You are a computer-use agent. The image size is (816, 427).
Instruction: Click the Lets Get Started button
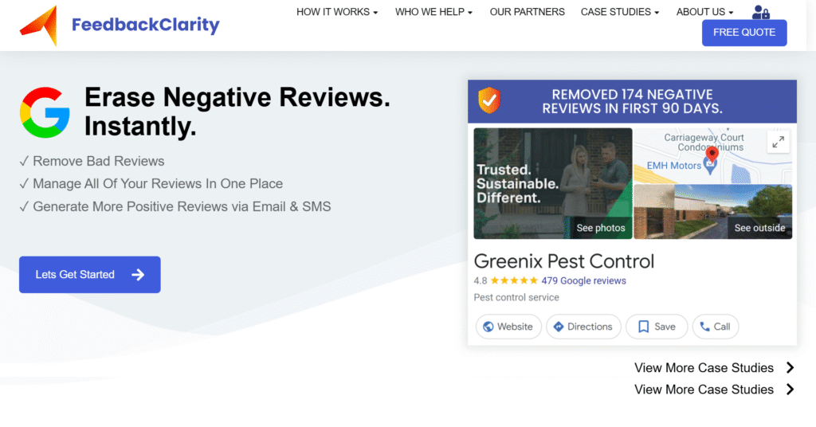click(x=90, y=275)
